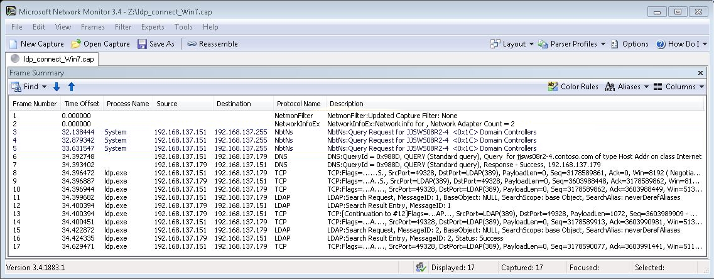Open Color Rules
Image resolution: width=714 pixels, height=279 pixels.
pos(573,87)
